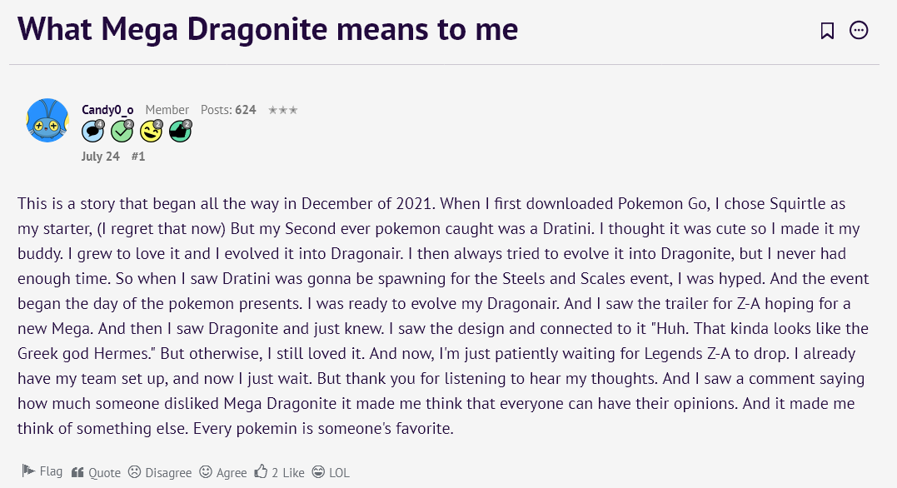
Task: Click the green checkmark badge icon
Action: [122, 131]
